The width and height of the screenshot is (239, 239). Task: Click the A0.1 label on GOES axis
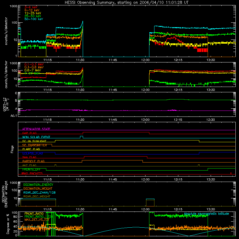coord(14,116)
